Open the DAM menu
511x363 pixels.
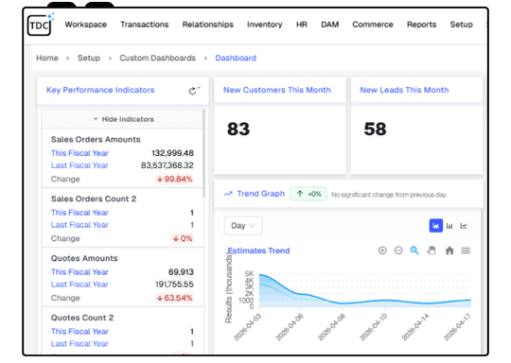click(x=330, y=25)
